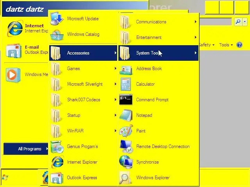This screenshot has width=250, height=187.
Task: Click pinned Internet Explorer icon in Start menu
Action: pyautogui.click(x=15, y=28)
